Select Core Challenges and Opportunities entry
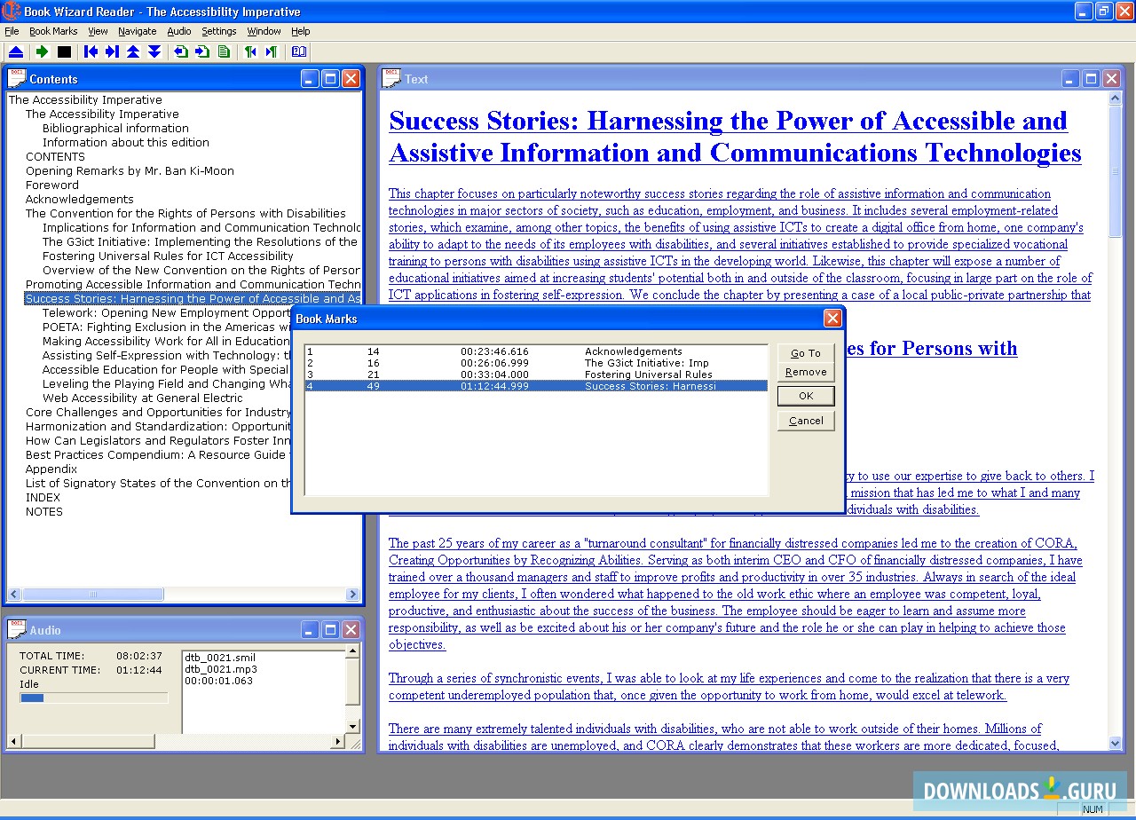 (x=157, y=412)
